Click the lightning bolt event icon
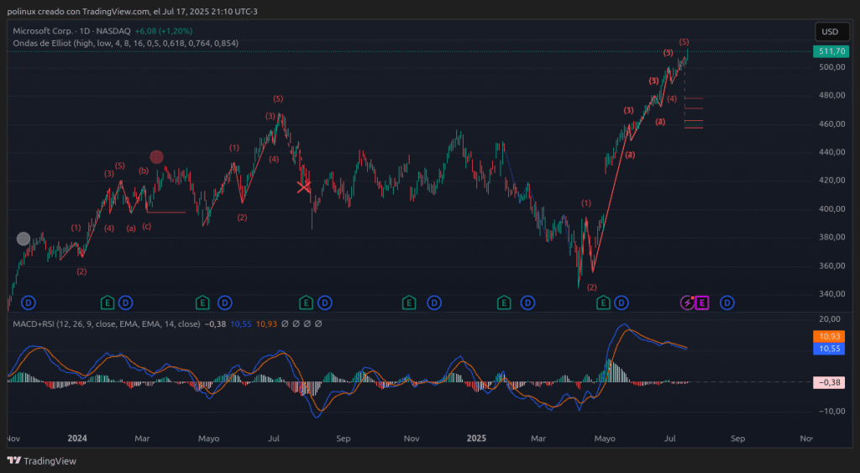This screenshot has width=860, height=473. 688,302
